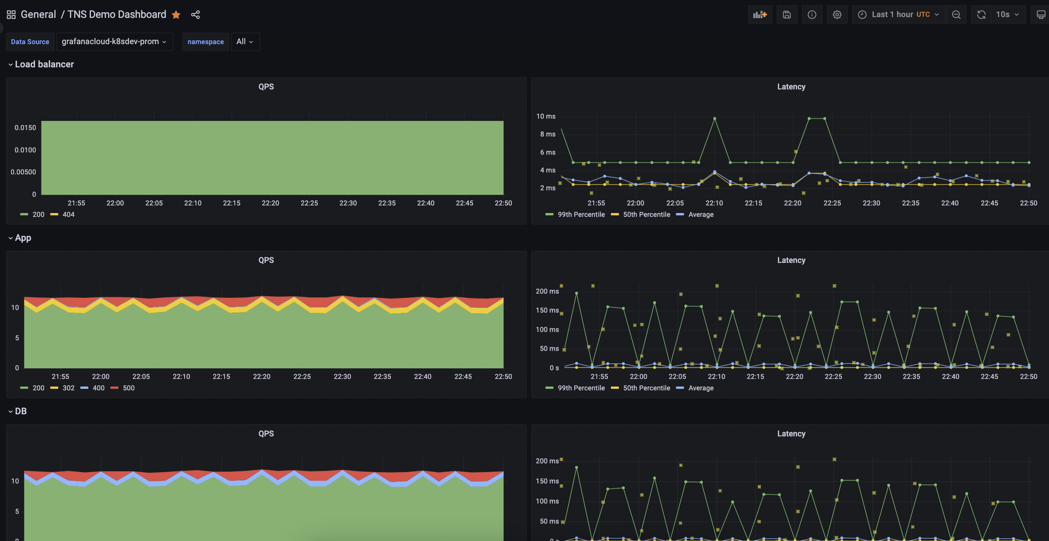Open DB Latency panel title menu
1049x541 pixels.
791,434
